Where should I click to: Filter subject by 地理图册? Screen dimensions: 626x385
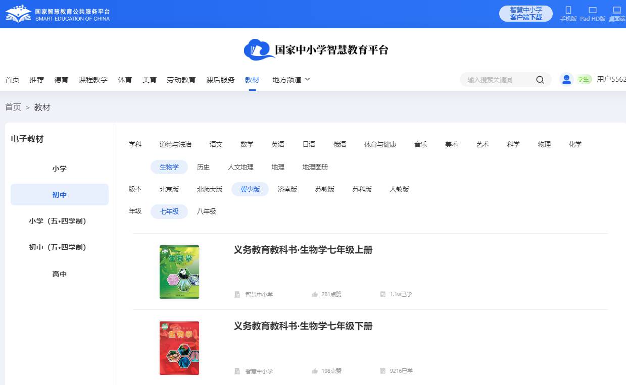coord(315,167)
